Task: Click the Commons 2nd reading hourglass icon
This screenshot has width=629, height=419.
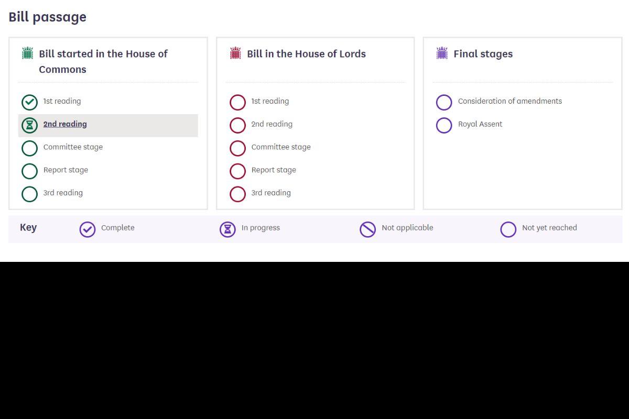Action: click(29, 125)
